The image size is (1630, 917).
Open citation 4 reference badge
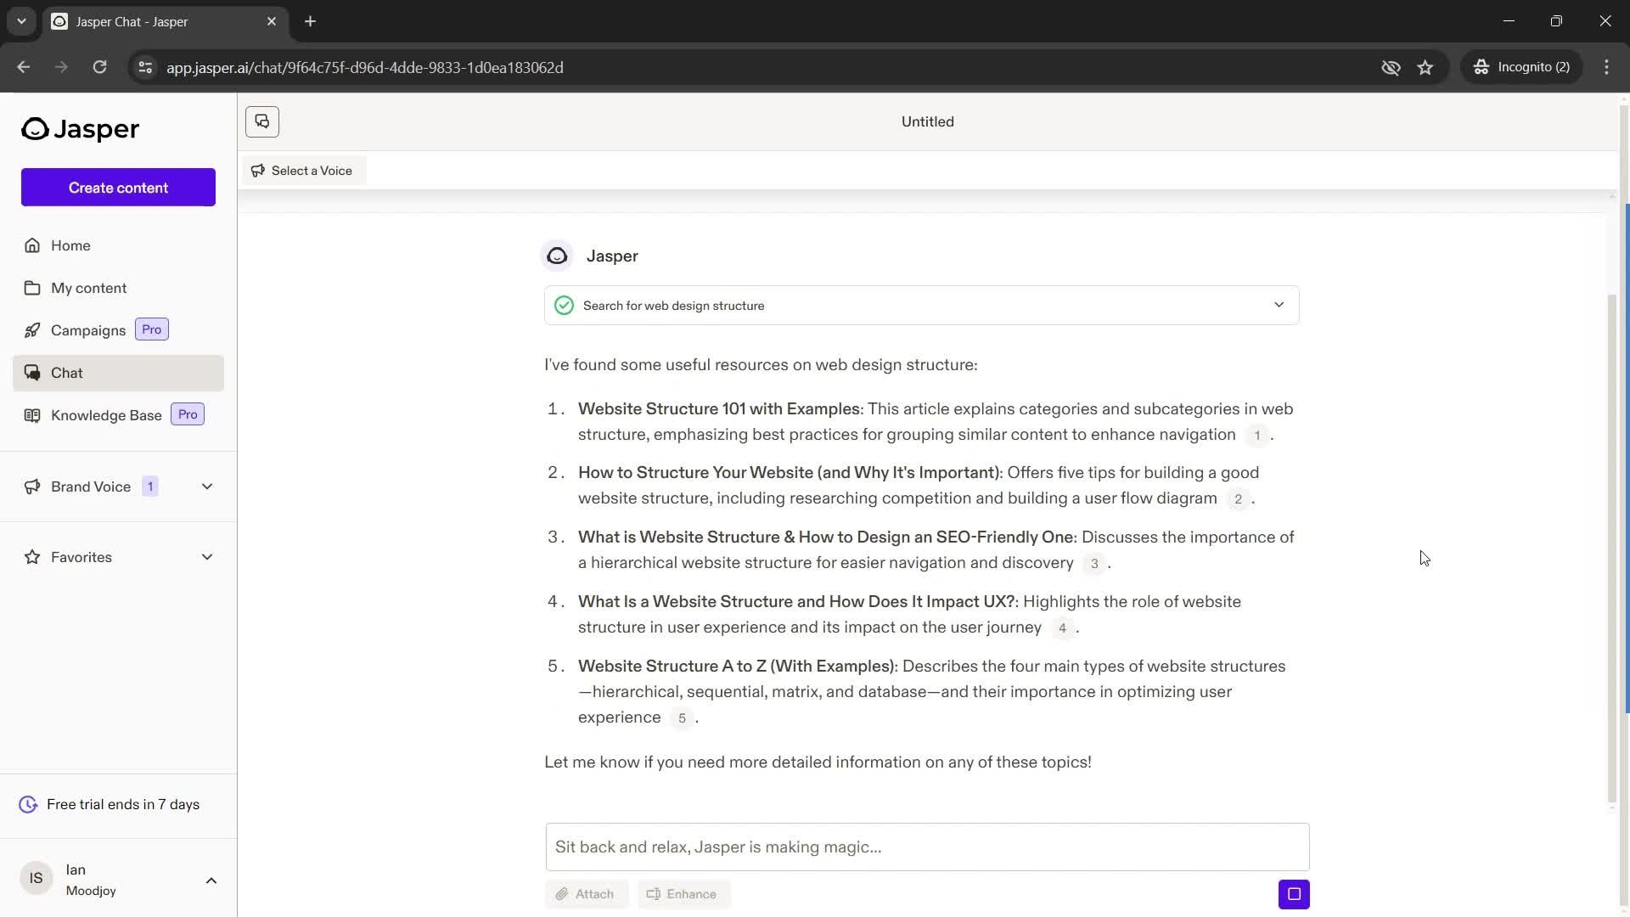[1062, 628]
